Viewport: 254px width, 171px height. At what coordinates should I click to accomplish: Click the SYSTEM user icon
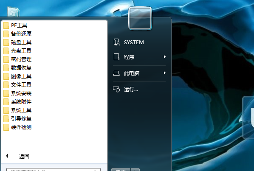117,42
